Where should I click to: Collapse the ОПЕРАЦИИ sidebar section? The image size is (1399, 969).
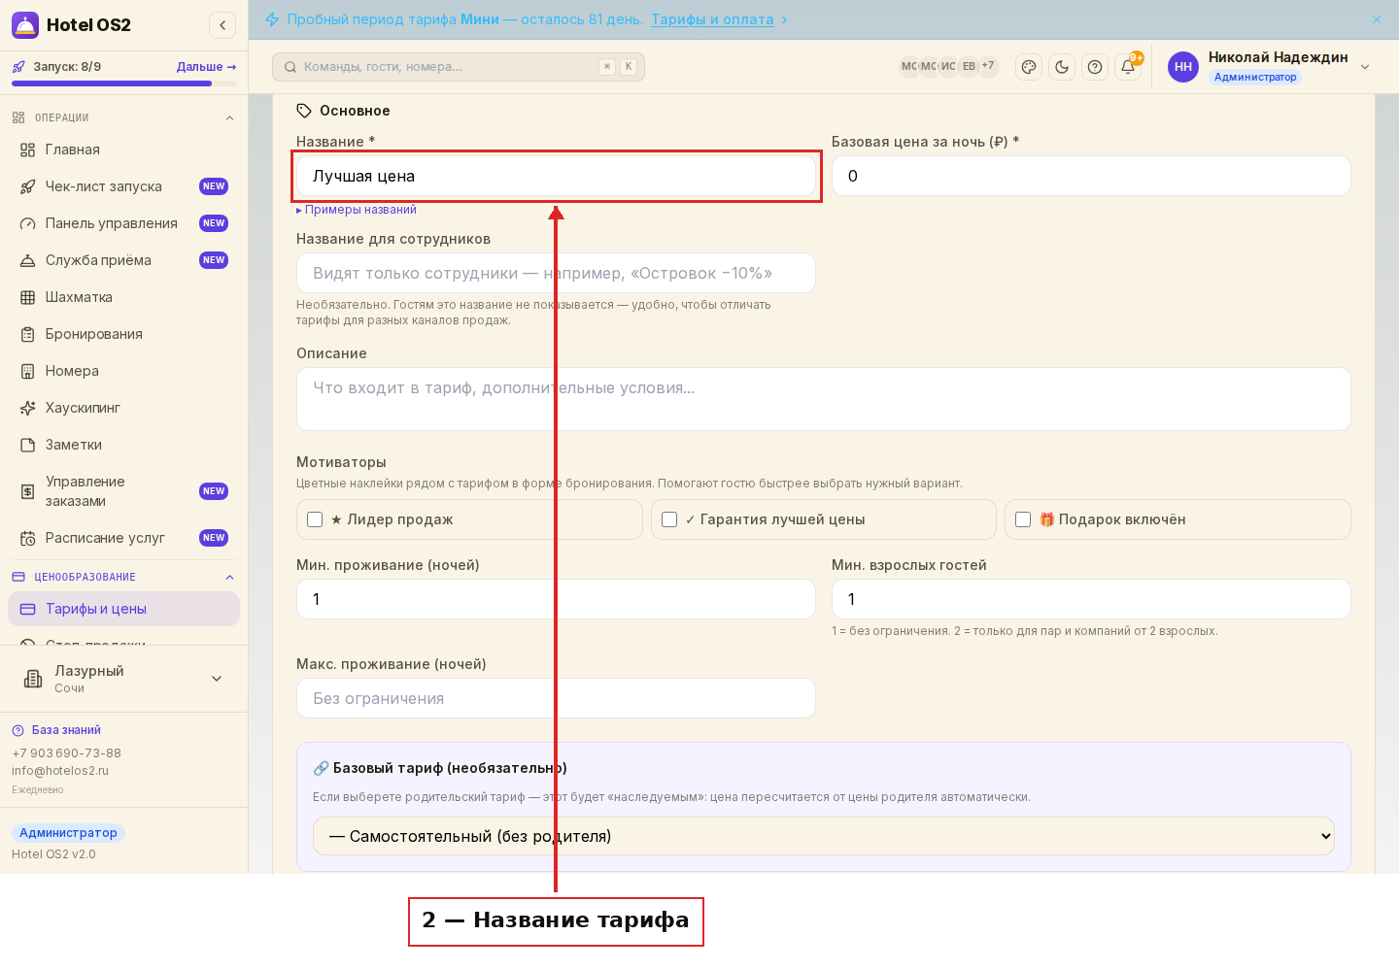(229, 118)
